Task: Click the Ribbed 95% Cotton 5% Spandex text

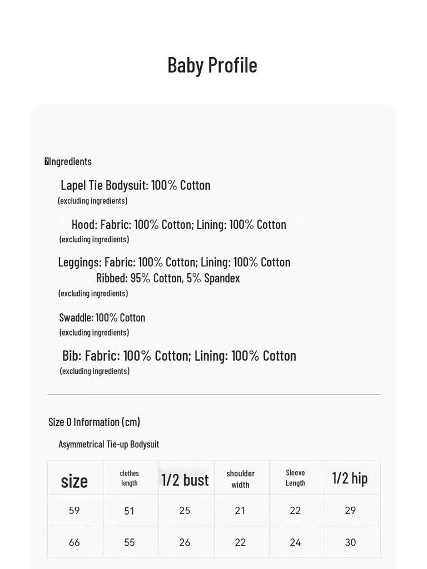Action: tap(168, 278)
